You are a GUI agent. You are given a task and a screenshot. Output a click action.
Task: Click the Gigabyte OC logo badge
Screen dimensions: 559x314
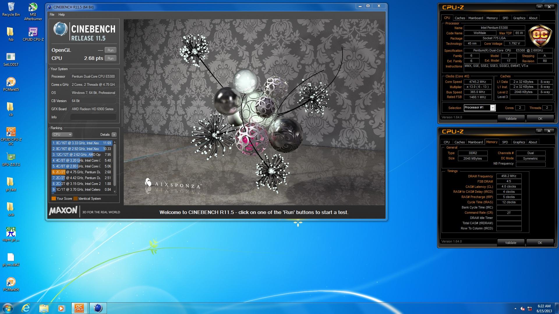point(540,36)
